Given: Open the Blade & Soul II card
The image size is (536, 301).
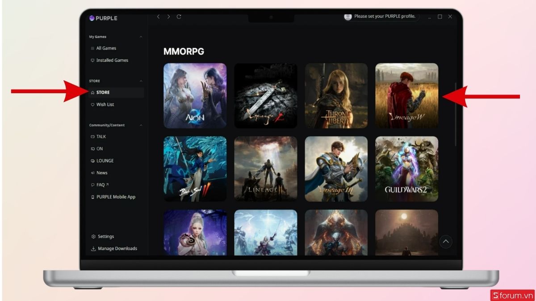Looking at the screenshot, I should click(195, 169).
